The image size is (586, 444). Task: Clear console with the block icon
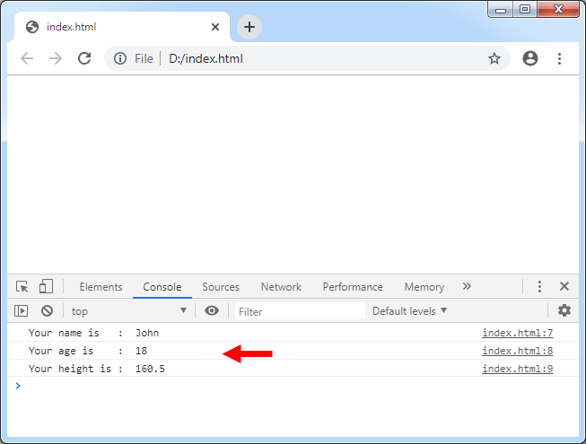coord(47,311)
